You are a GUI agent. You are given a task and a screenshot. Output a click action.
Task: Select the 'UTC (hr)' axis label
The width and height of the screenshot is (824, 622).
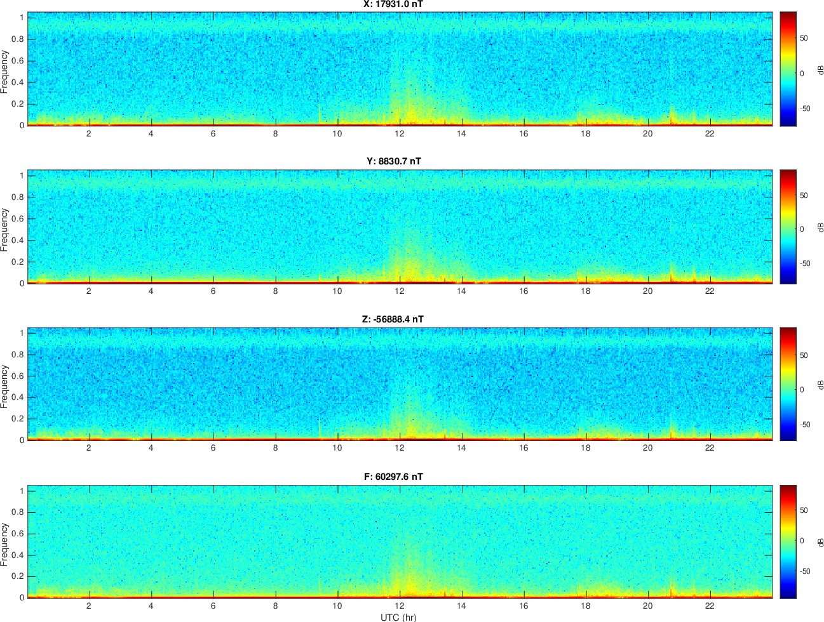pos(398,617)
